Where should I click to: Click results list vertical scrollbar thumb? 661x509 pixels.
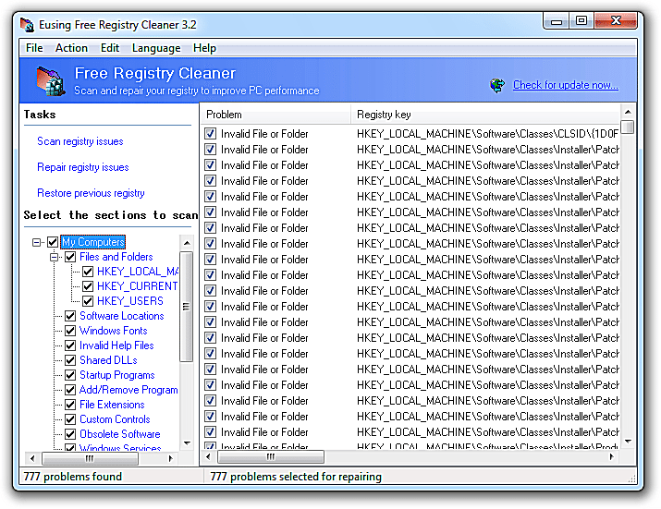628,127
